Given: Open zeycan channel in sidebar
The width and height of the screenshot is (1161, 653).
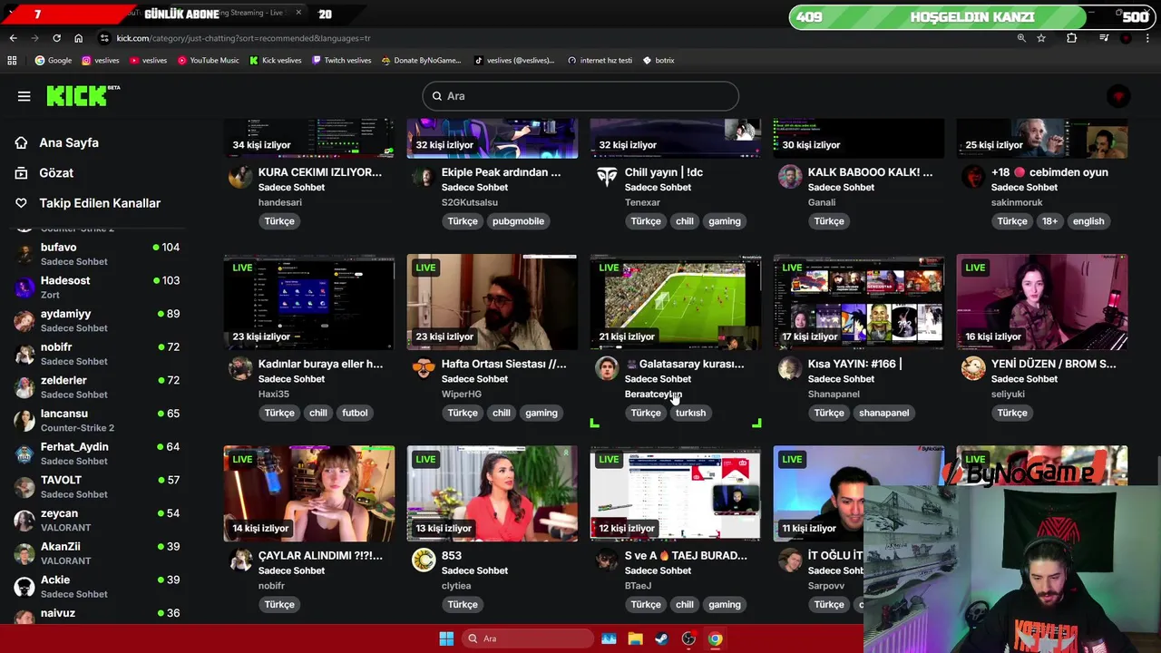Looking at the screenshot, I should point(97,520).
